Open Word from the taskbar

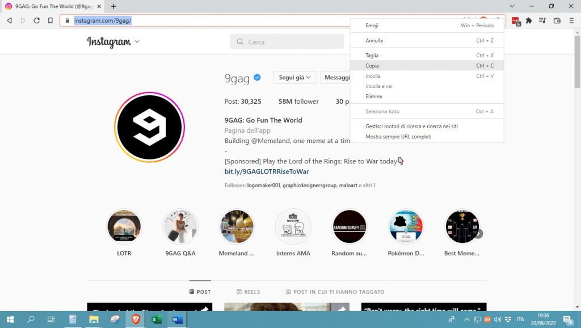click(x=177, y=319)
